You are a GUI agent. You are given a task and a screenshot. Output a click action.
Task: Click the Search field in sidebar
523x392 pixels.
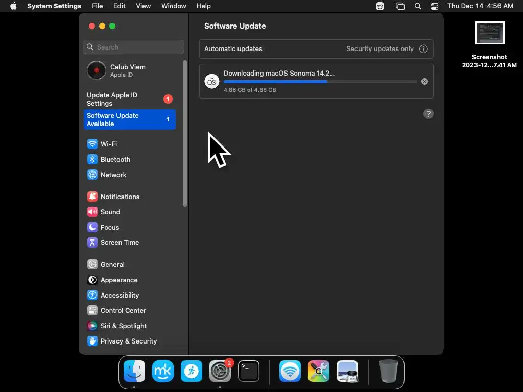(133, 47)
